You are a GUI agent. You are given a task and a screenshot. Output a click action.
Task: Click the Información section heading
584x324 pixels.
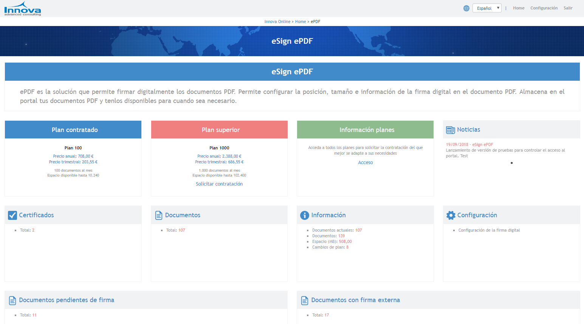click(328, 215)
